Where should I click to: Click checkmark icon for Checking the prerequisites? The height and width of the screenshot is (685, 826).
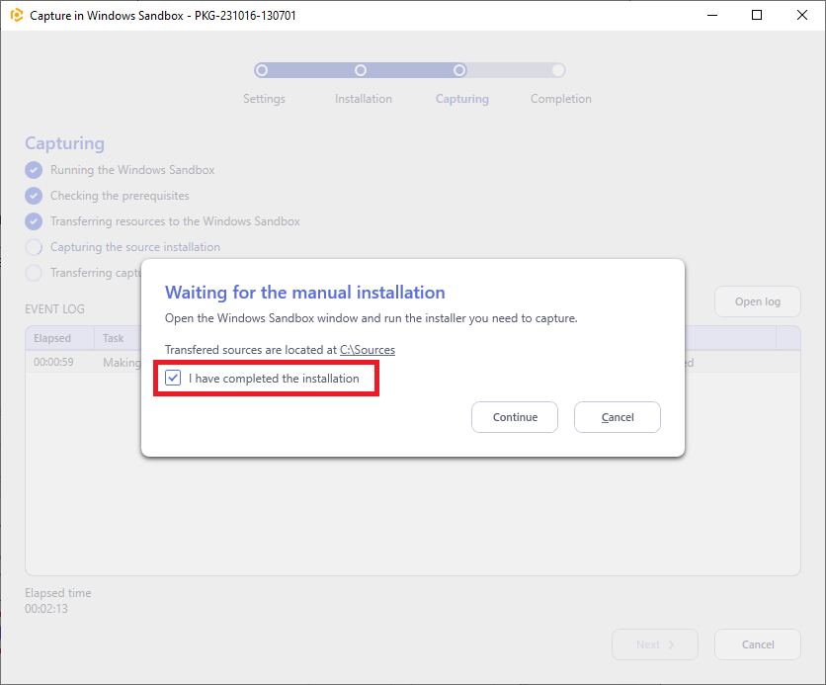(34, 196)
